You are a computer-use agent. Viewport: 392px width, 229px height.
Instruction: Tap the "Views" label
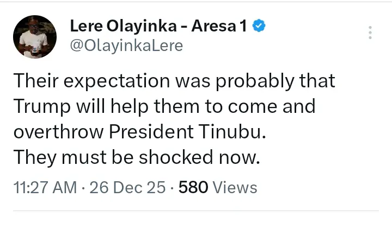tap(235, 188)
